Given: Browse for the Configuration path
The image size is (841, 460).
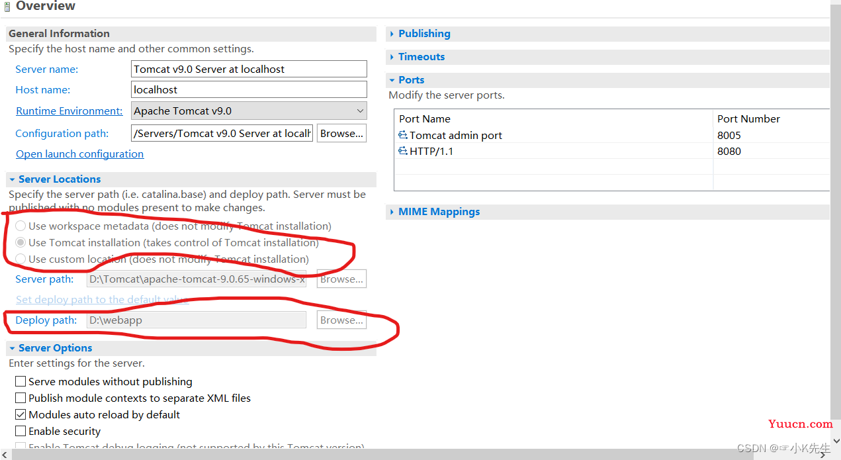Looking at the screenshot, I should (x=341, y=133).
